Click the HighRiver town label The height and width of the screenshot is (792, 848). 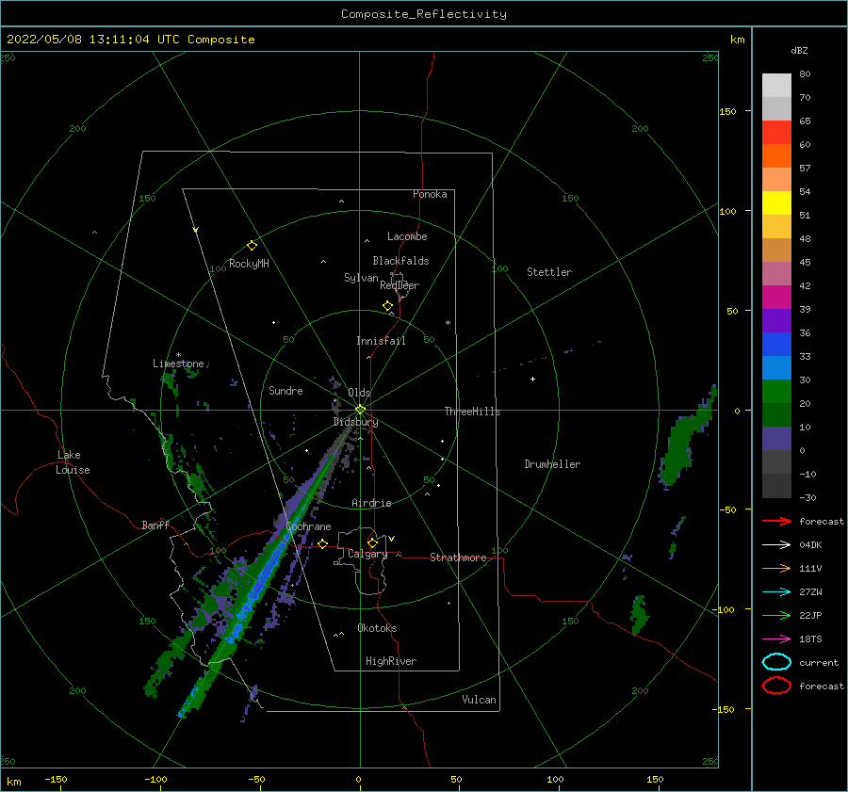pyautogui.click(x=391, y=661)
